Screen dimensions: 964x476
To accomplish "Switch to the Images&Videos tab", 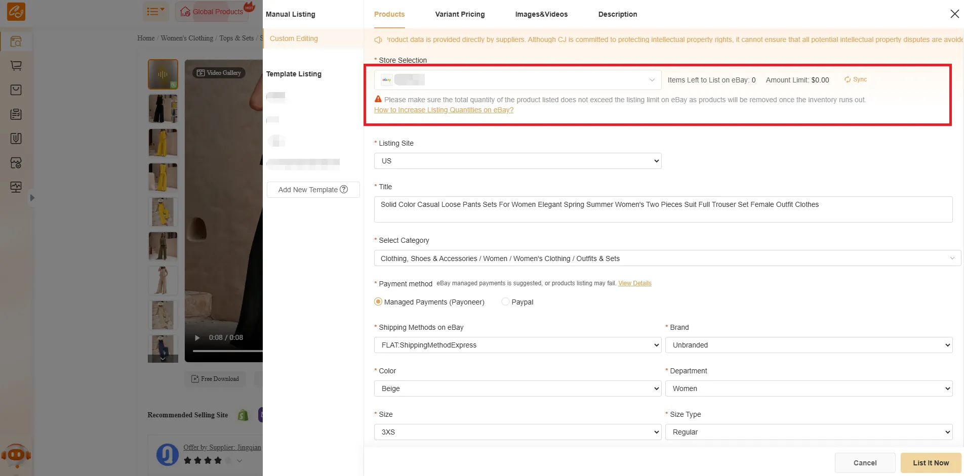I will [541, 14].
